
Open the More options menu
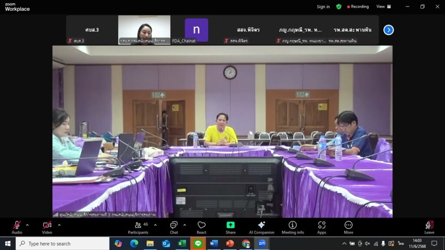[x=348, y=227]
